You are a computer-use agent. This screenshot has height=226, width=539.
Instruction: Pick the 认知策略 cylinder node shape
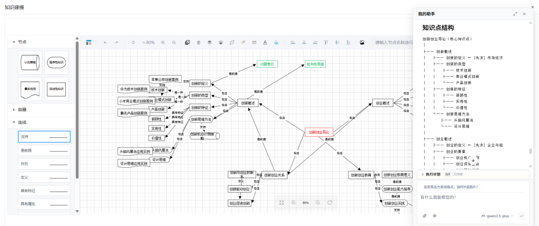click(30, 62)
